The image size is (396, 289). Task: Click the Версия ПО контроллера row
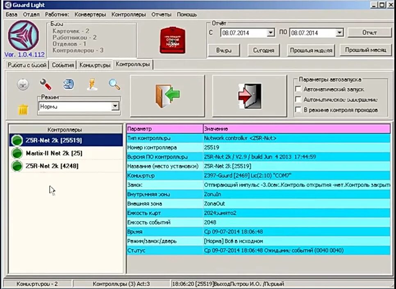(258, 157)
